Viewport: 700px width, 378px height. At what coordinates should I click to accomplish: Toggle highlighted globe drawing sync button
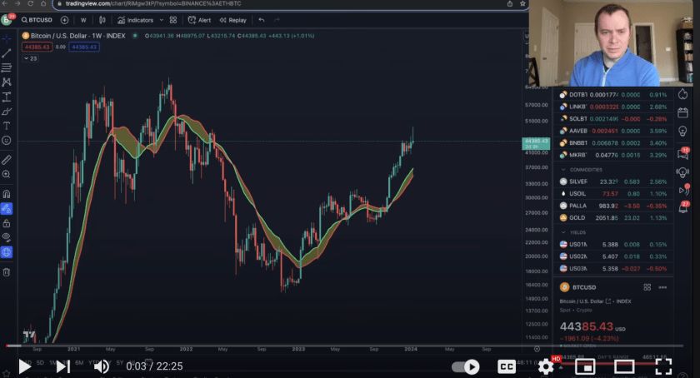click(x=7, y=252)
